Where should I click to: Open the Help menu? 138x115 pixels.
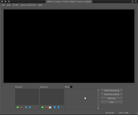click(40, 5)
